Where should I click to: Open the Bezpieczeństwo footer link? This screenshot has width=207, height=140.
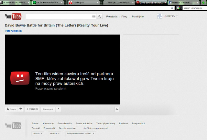67,128
